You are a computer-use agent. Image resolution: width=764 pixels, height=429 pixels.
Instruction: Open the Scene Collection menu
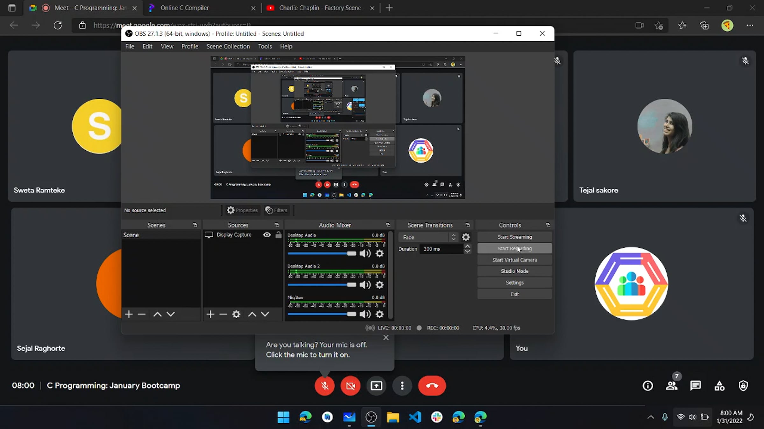tap(228, 46)
